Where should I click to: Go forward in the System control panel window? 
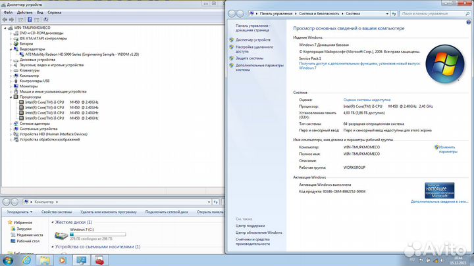[x=240, y=14]
